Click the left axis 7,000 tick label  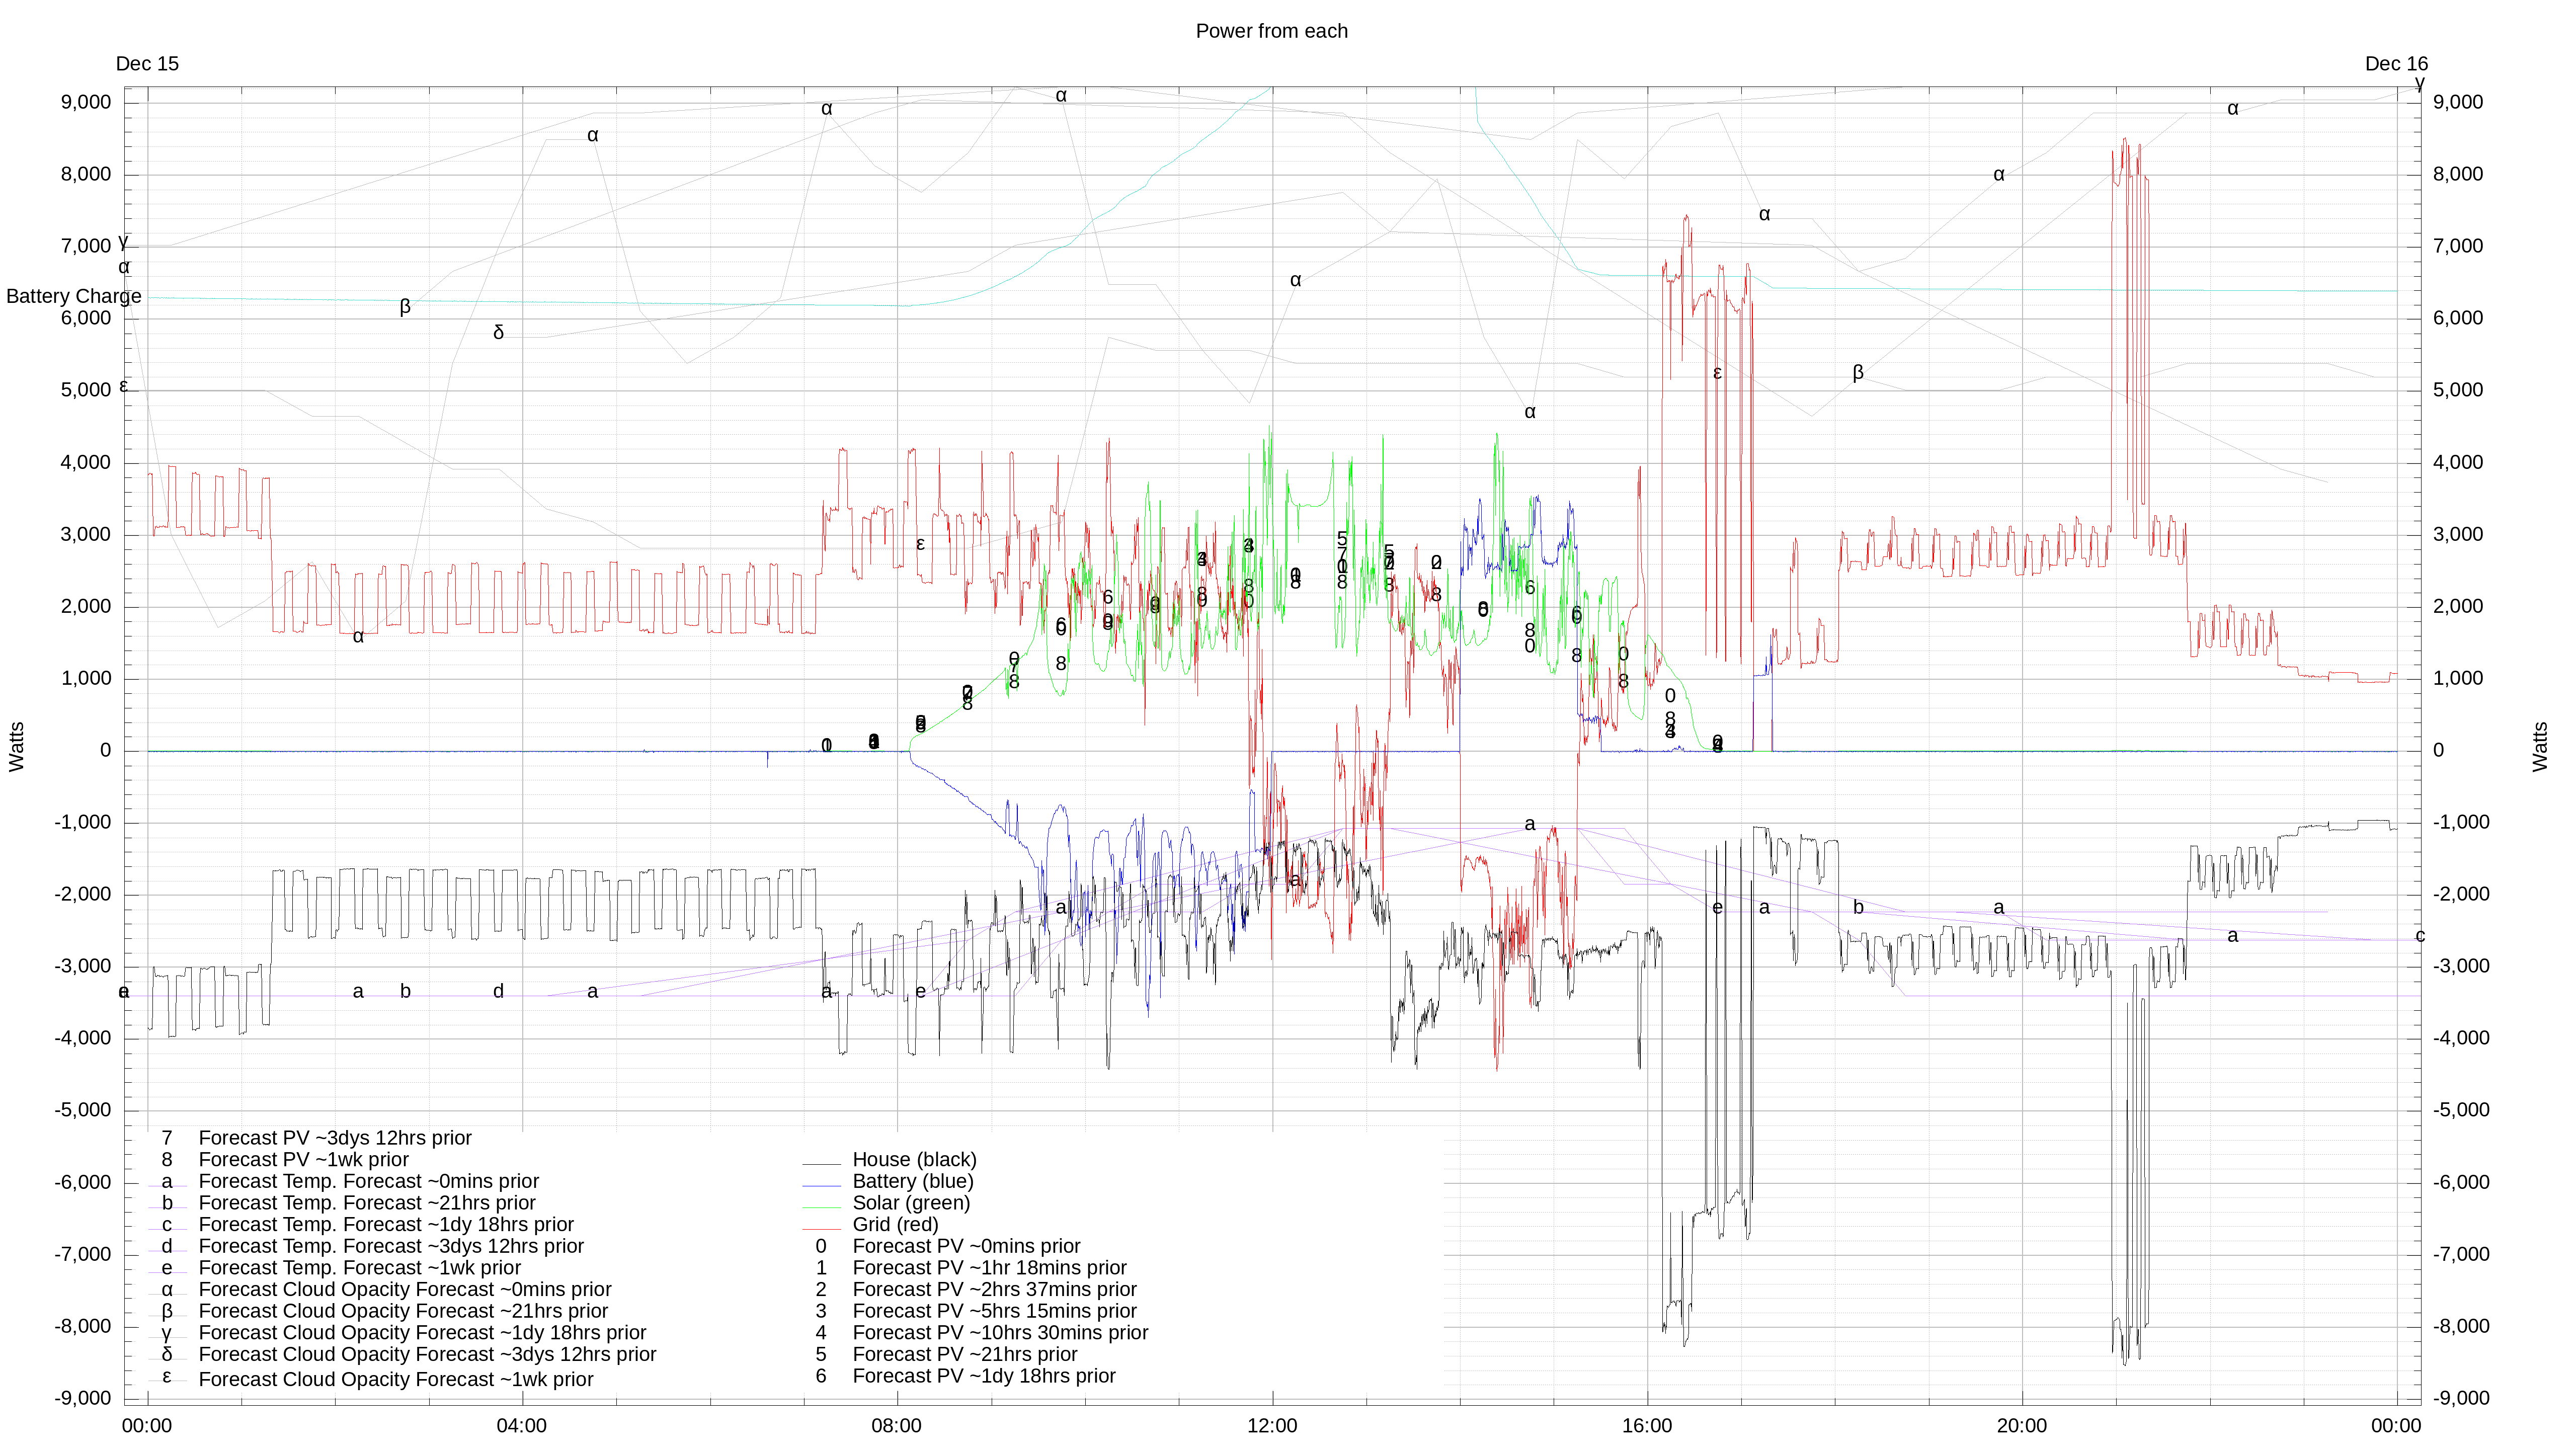[86, 246]
